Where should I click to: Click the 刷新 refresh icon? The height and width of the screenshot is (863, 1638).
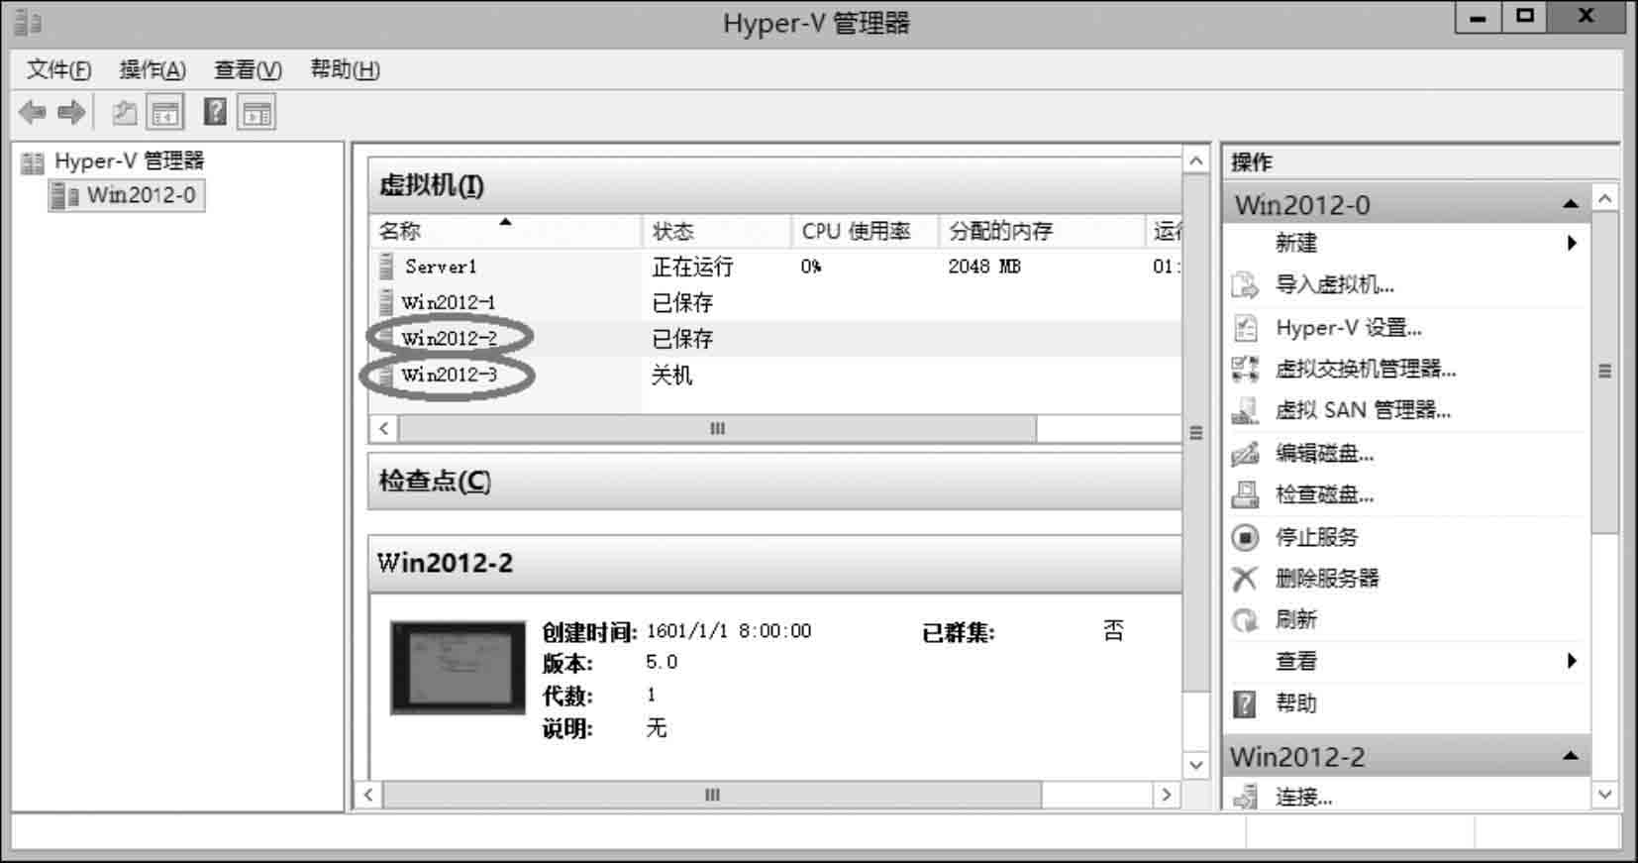(x=1245, y=620)
